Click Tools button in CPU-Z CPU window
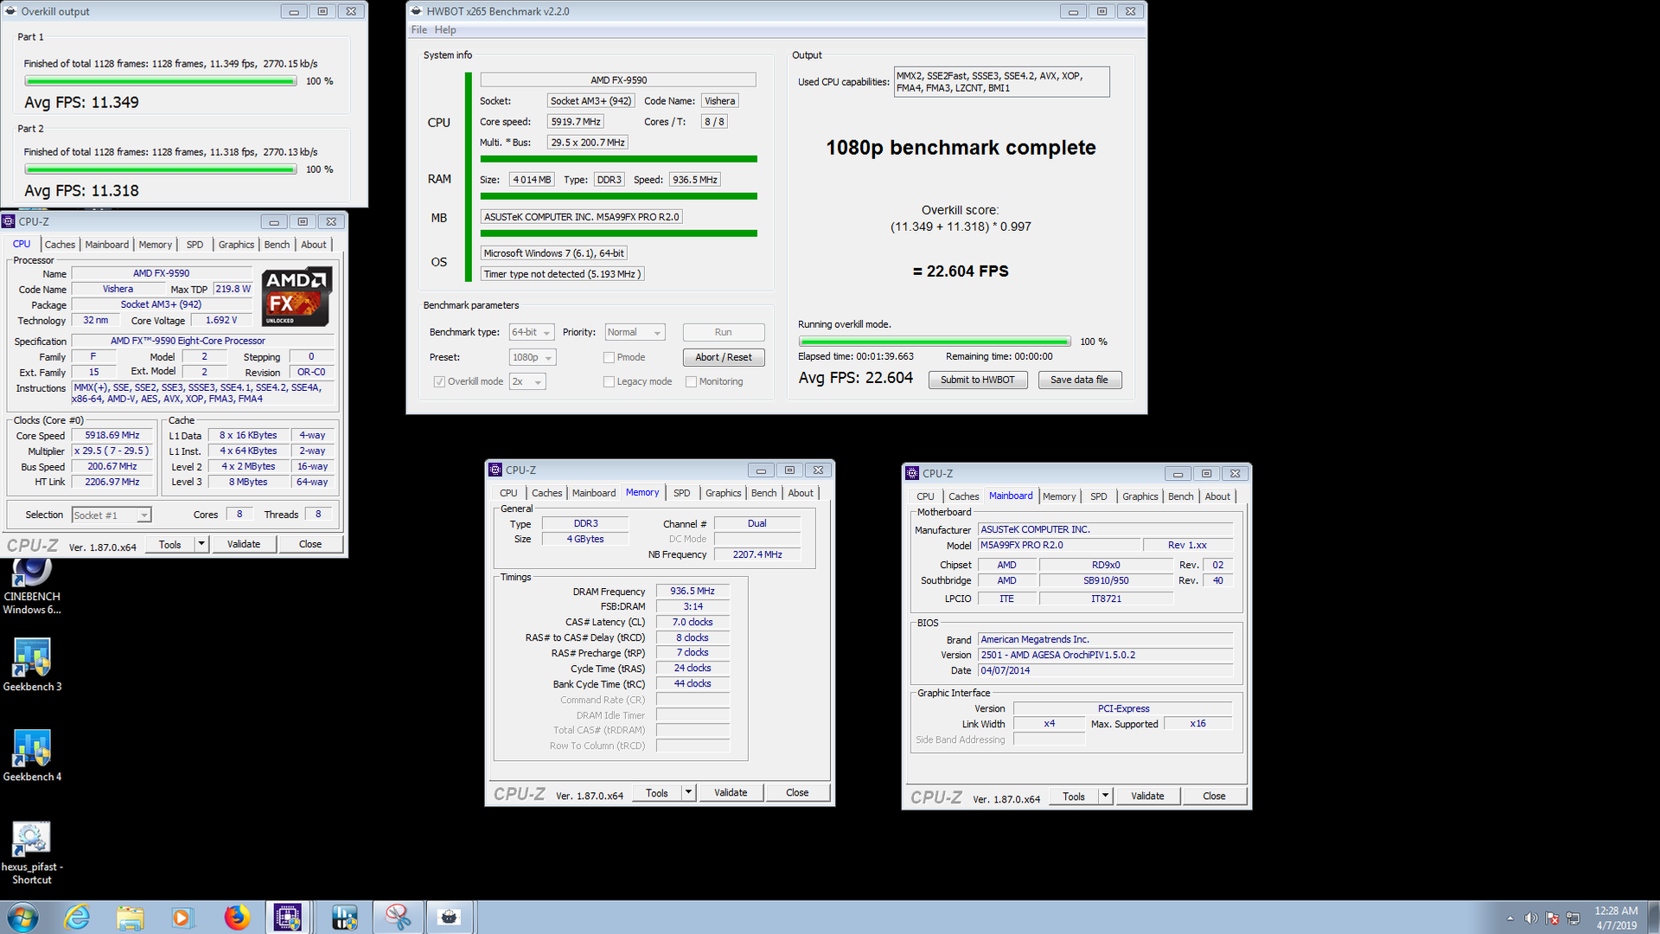This screenshot has width=1660, height=934. [x=170, y=544]
